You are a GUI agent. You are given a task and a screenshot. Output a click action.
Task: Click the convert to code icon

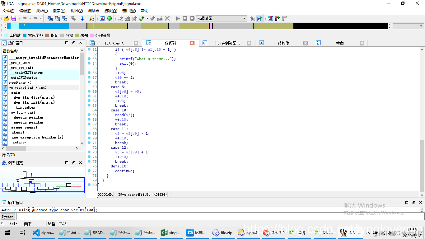(x=120, y=18)
